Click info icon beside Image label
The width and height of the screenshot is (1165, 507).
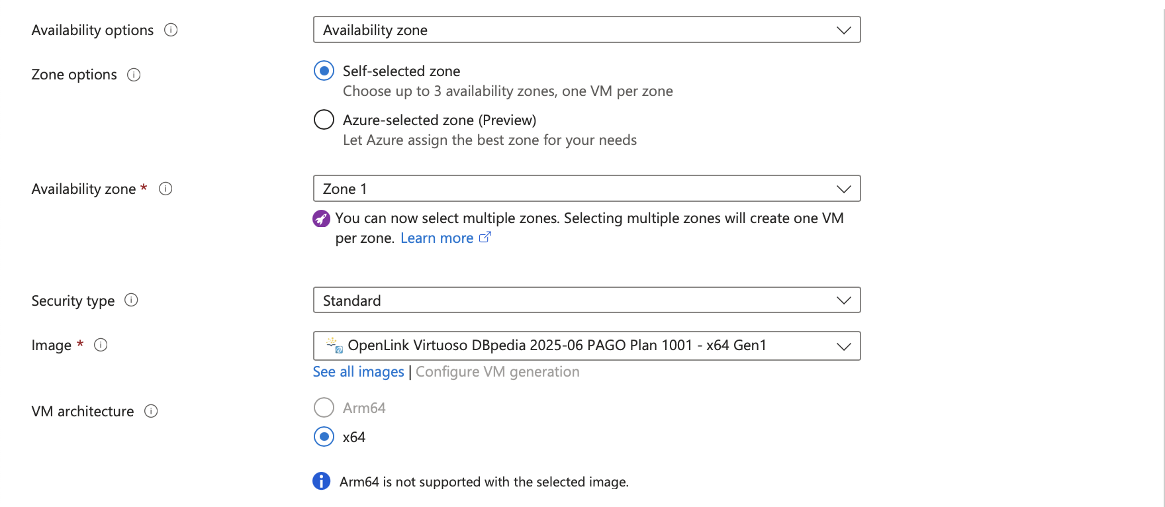tap(101, 345)
